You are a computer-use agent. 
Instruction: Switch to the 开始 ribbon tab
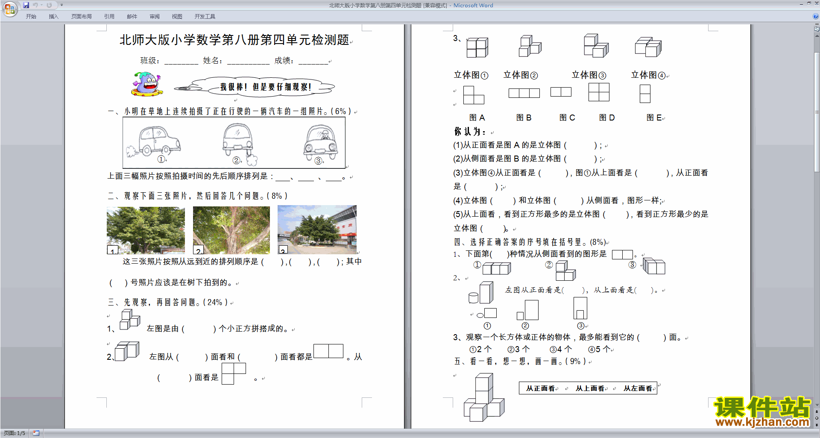tap(31, 17)
